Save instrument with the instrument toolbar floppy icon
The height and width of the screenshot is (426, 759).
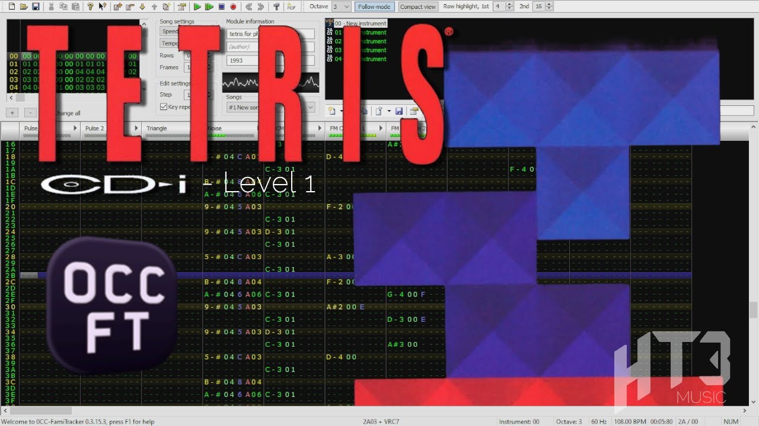[x=399, y=111]
